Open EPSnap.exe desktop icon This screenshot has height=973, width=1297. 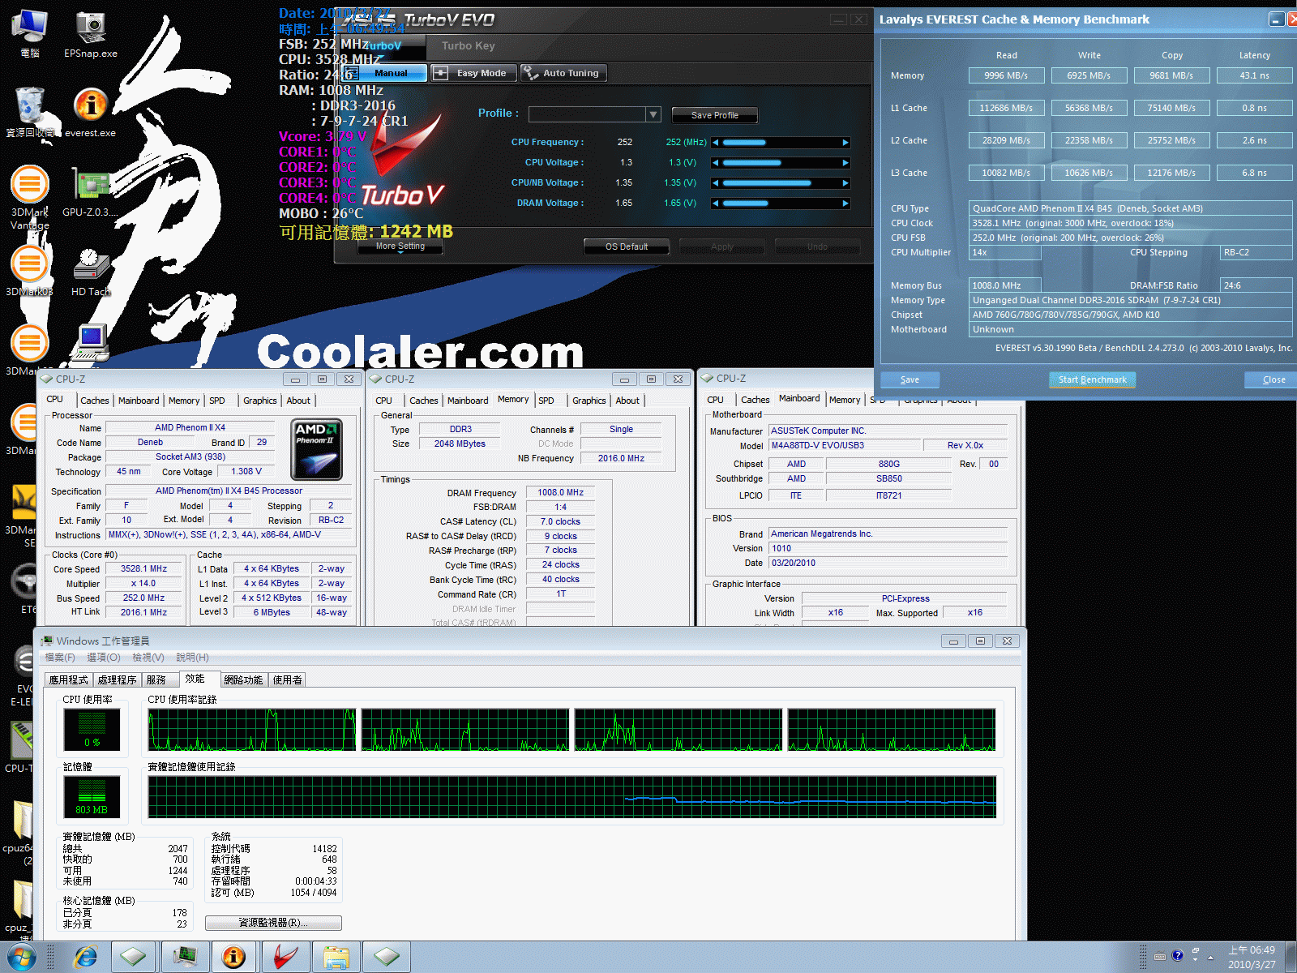coord(91,35)
